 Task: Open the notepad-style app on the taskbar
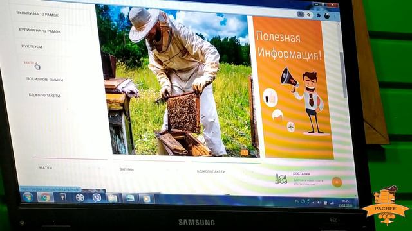tap(113, 198)
